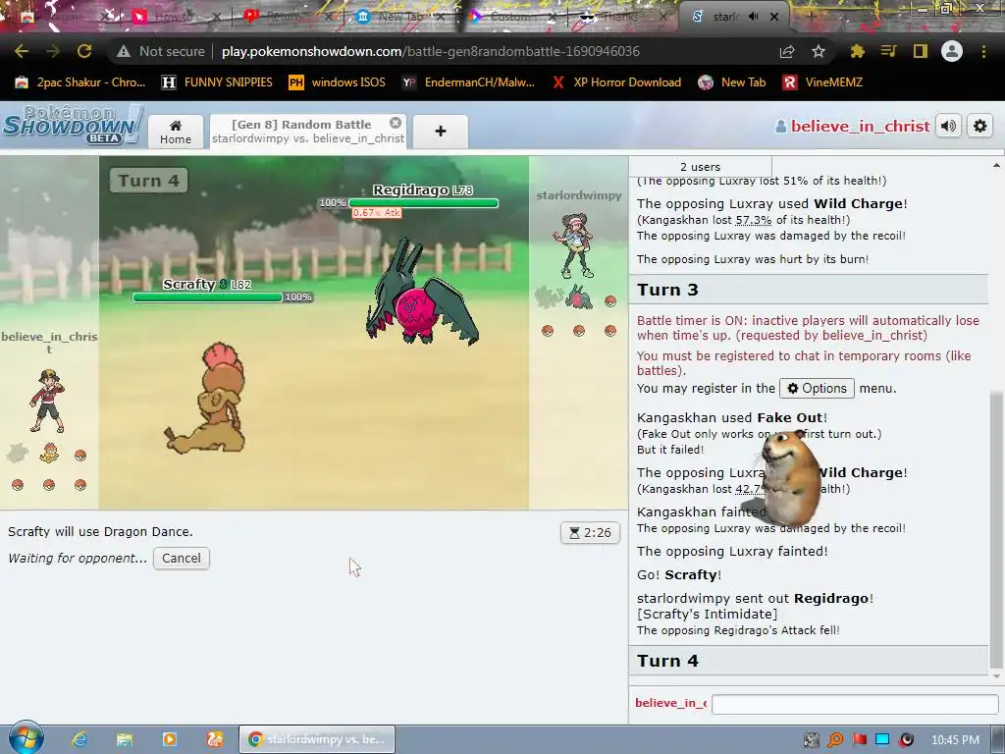1005x754 pixels.
Task: Click the Not secure warning icon
Action: (x=123, y=51)
